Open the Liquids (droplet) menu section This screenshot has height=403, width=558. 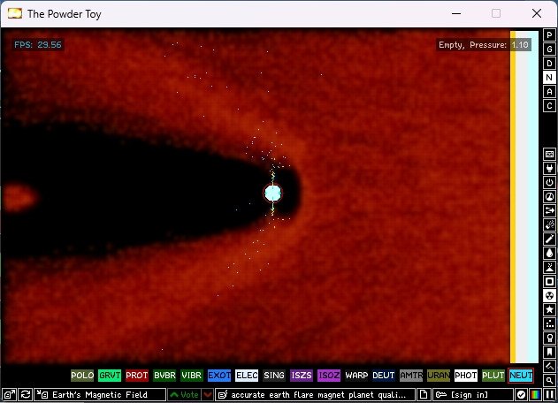[549, 254]
